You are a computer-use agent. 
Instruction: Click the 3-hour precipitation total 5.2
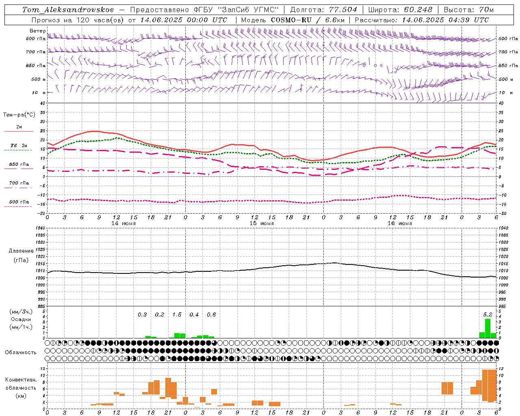pos(487,315)
